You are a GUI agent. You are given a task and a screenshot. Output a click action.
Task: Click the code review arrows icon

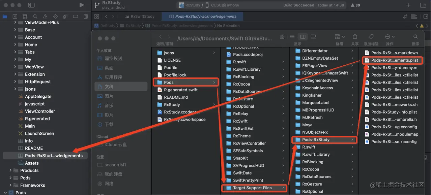coord(405,16)
